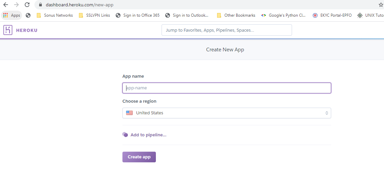Focus the Jump to Favorites search box
Screen dimensions: 384x182
click(x=227, y=30)
